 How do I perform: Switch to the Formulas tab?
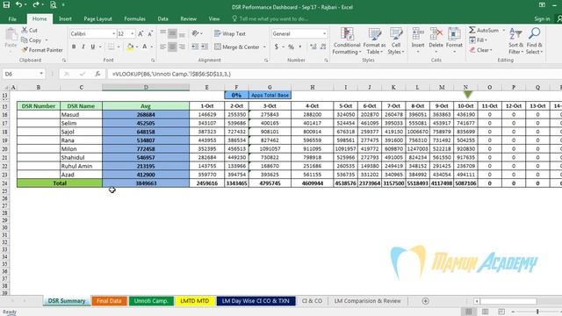pos(134,18)
